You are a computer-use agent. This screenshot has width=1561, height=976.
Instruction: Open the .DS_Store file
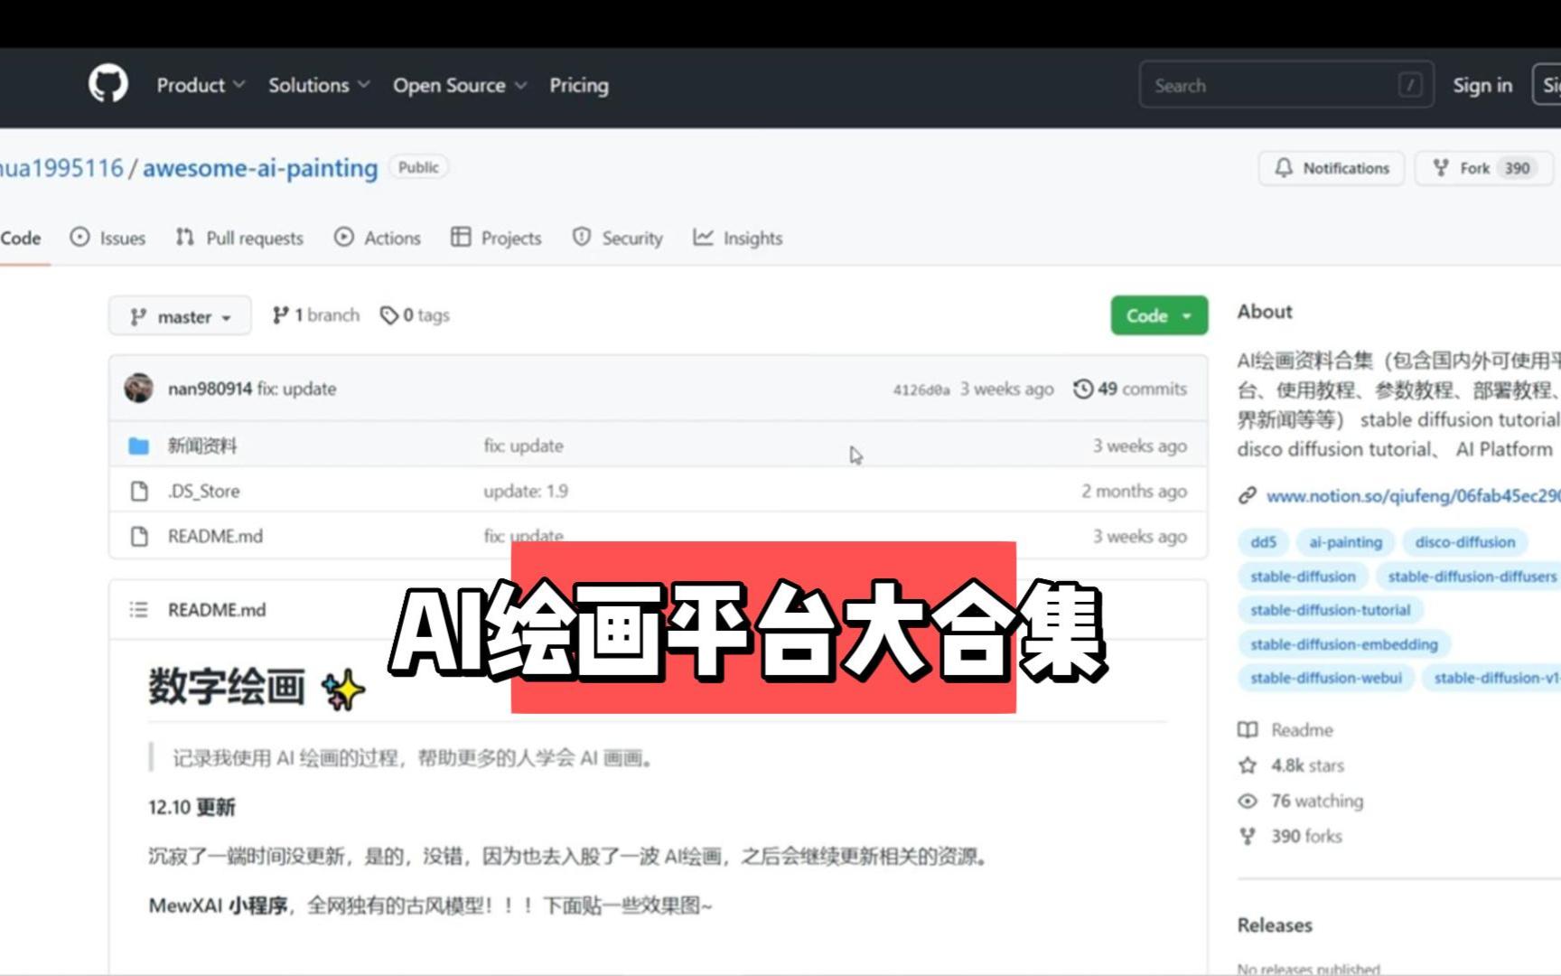click(x=203, y=491)
